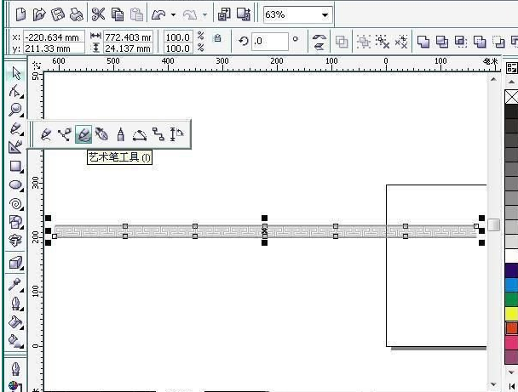
Task: Select the Interactive fill tool
Action: coord(15,341)
